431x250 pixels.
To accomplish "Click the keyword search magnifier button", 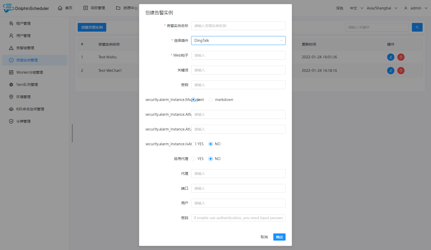I will coord(417,27).
